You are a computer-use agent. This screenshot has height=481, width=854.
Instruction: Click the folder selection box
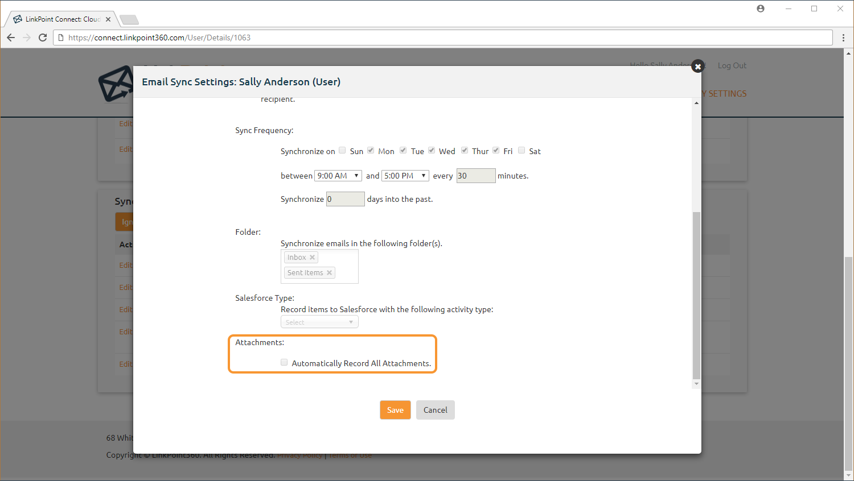click(319, 266)
